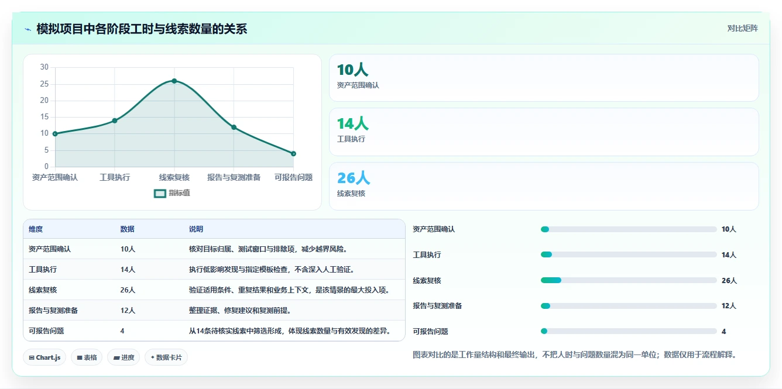Click the 工具执行 progress bar
Screen dimensions: 782x389
[x=629, y=254]
